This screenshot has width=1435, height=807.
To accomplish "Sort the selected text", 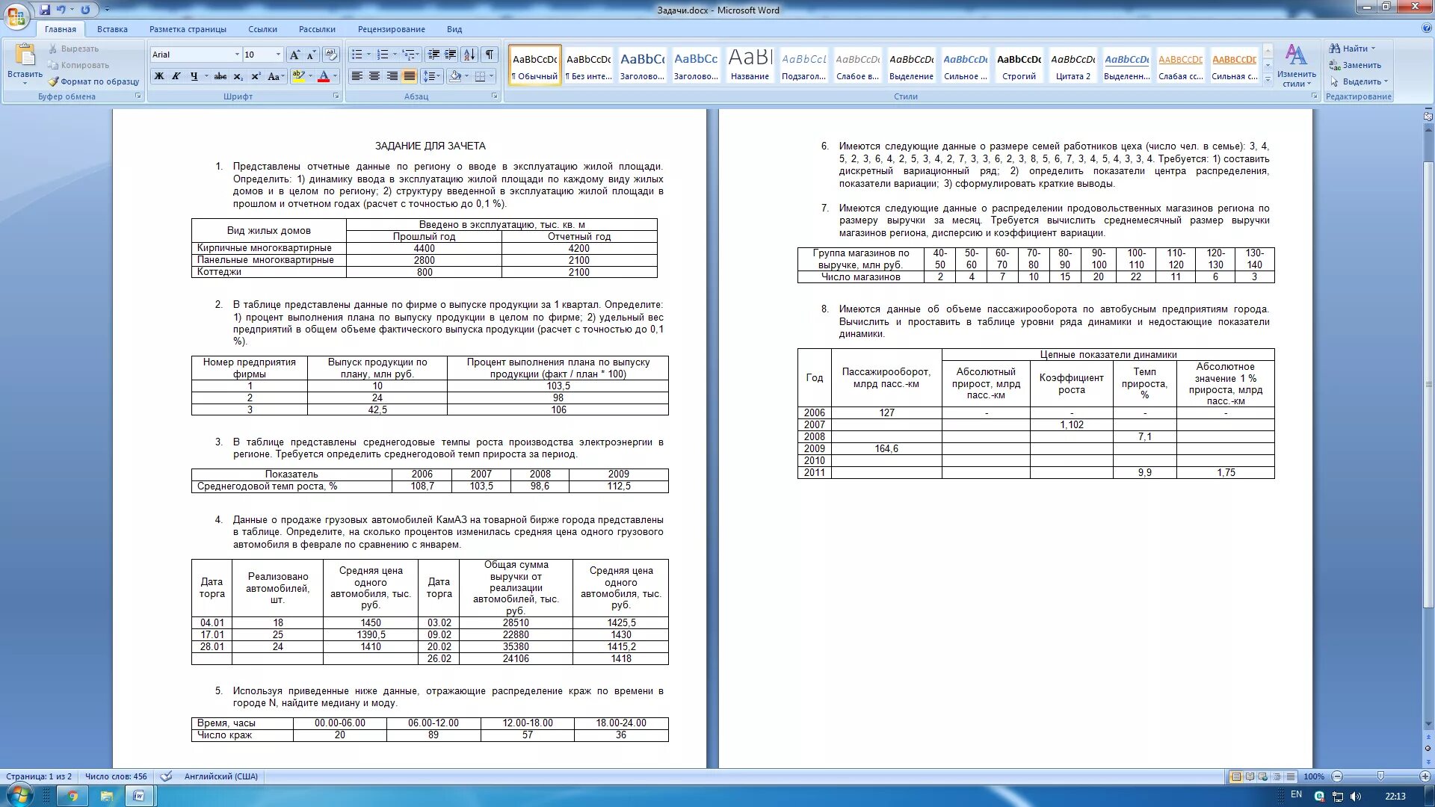I will [469, 55].
